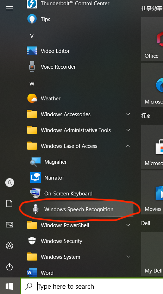Select 'Thunderbolt™ Control Center' text
This screenshot has height=294, width=163.
tap(75, 4)
